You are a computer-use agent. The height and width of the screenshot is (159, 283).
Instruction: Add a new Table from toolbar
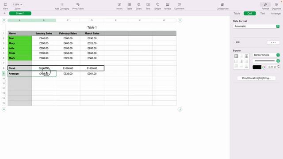click(129, 4)
